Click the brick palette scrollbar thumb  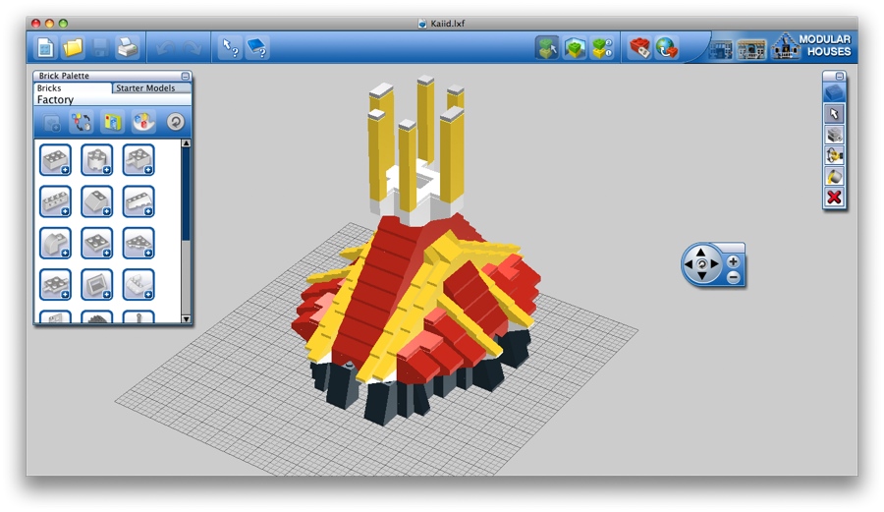(x=186, y=195)
